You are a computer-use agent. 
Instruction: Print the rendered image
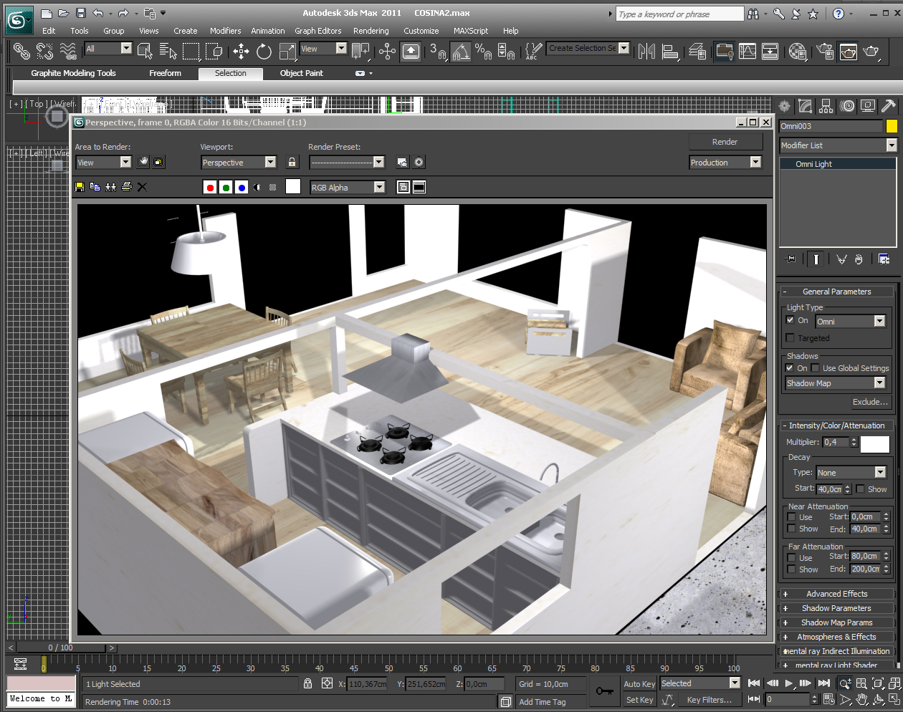click(x=127, y=187)
